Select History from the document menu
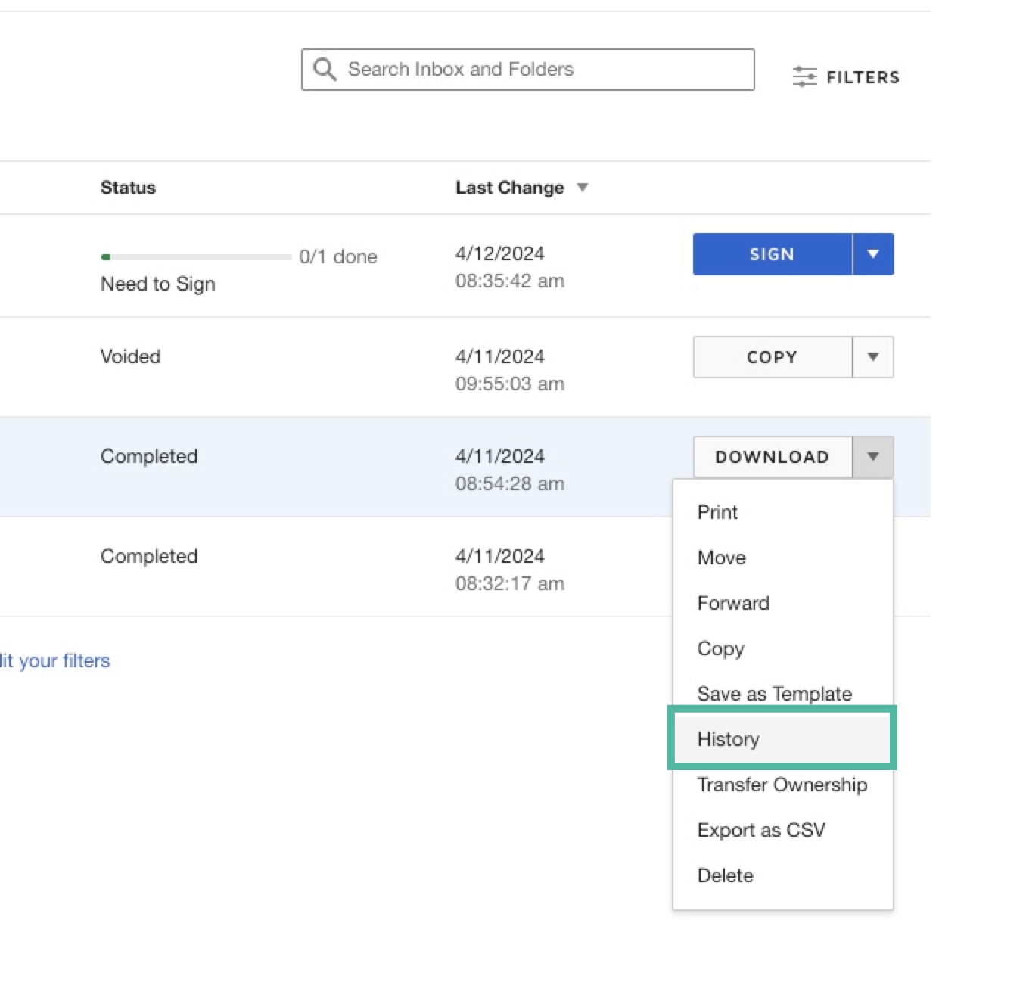 (x=727, y=739)
